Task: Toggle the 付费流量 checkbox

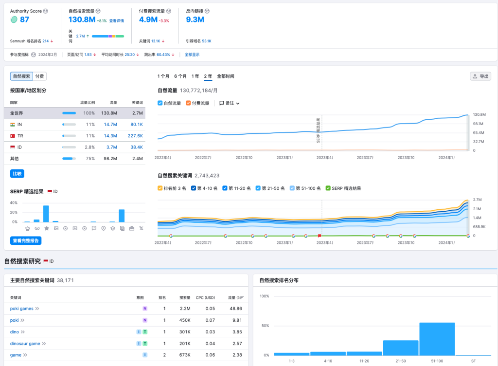Action: (x=188, y=103)
